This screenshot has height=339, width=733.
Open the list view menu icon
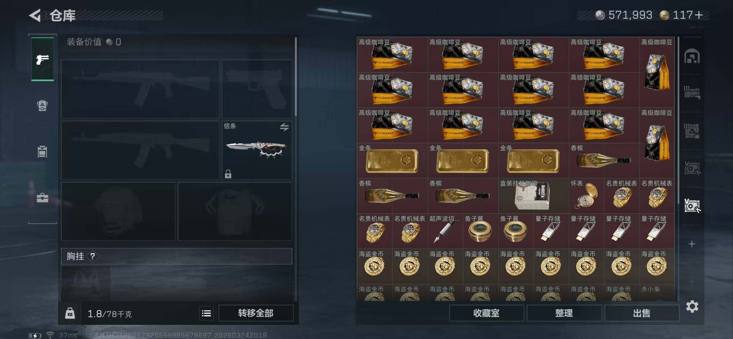pos(206,313)
